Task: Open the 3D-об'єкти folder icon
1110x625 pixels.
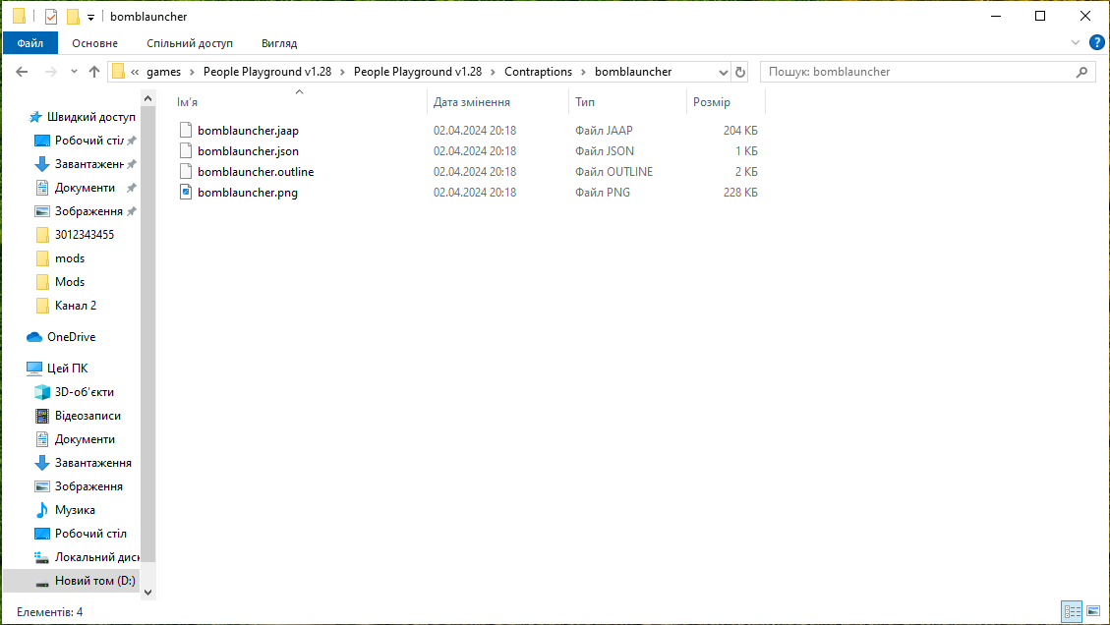Action: pyautogui.click(x=42, y=392)
